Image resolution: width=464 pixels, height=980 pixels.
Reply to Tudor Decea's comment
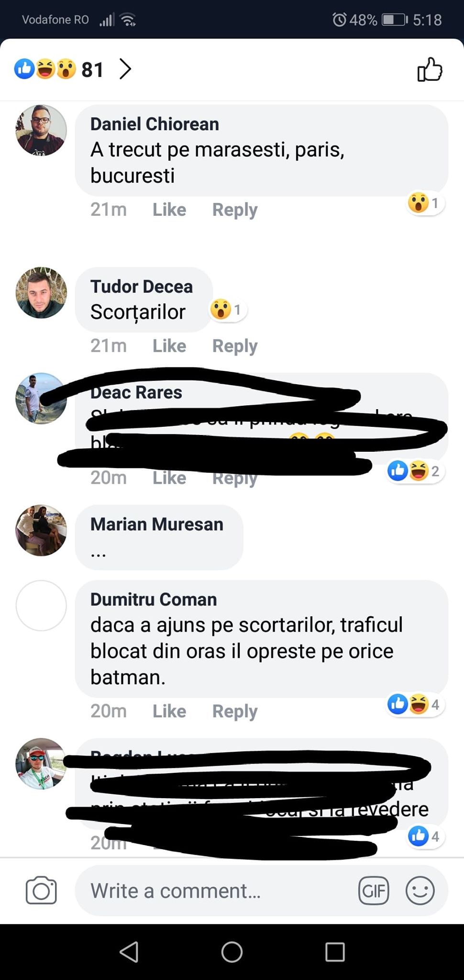tap(234, 345)
